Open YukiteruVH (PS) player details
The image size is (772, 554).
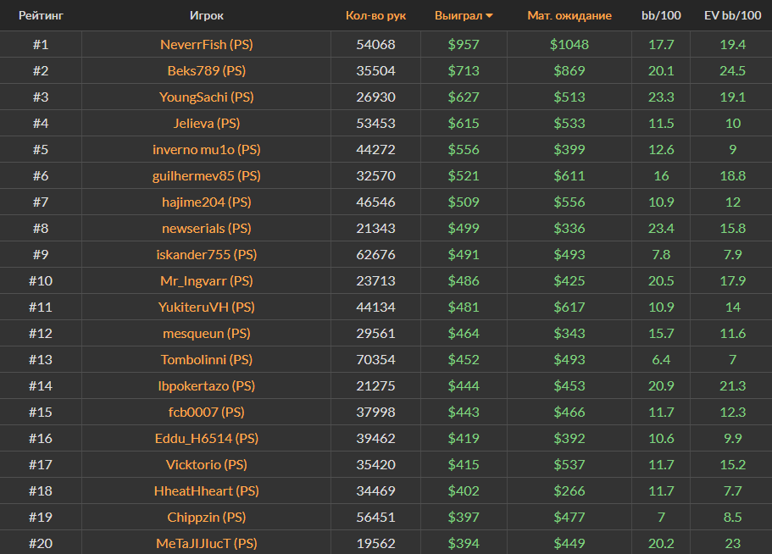click(207, 307)
